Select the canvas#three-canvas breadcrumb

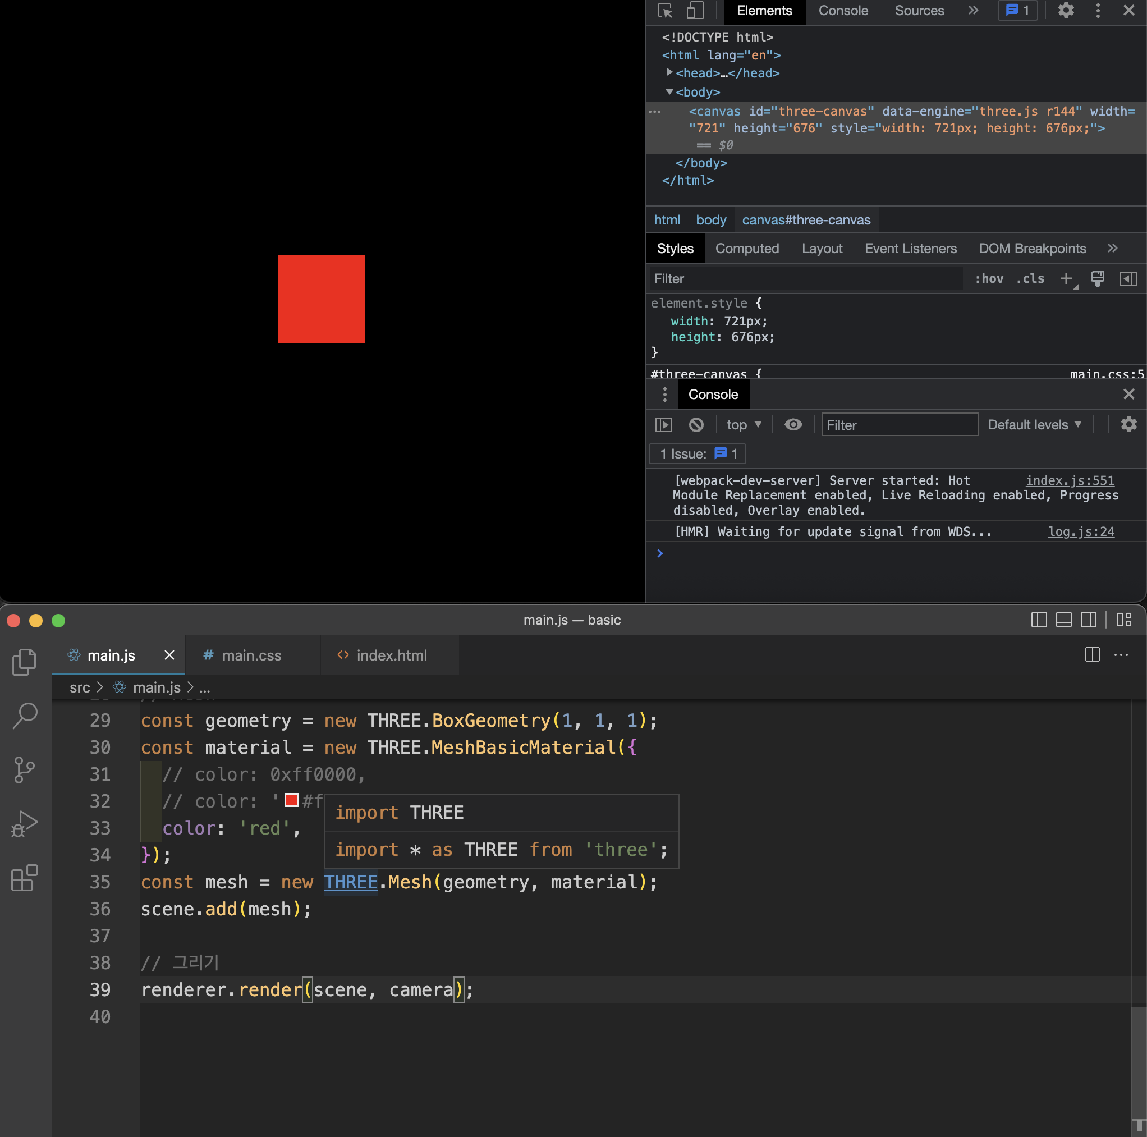tap(806, 219)
